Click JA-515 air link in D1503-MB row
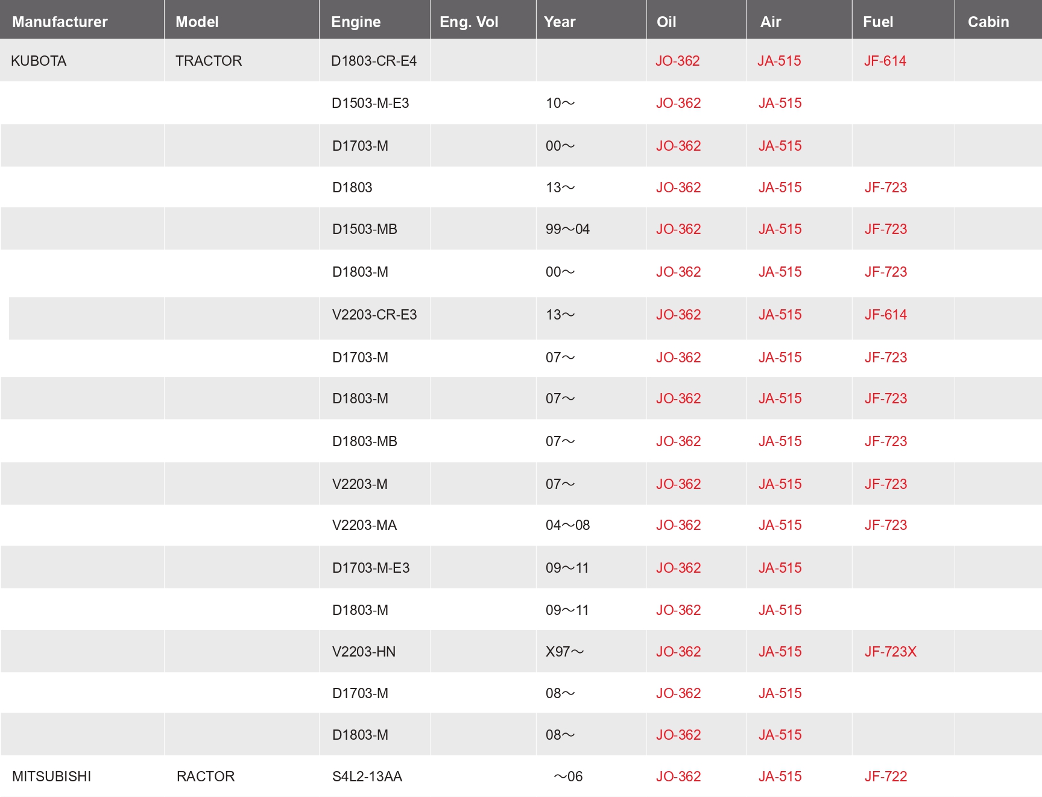Viewport: 1042px width, 797px height. click(x=780, y=229)
